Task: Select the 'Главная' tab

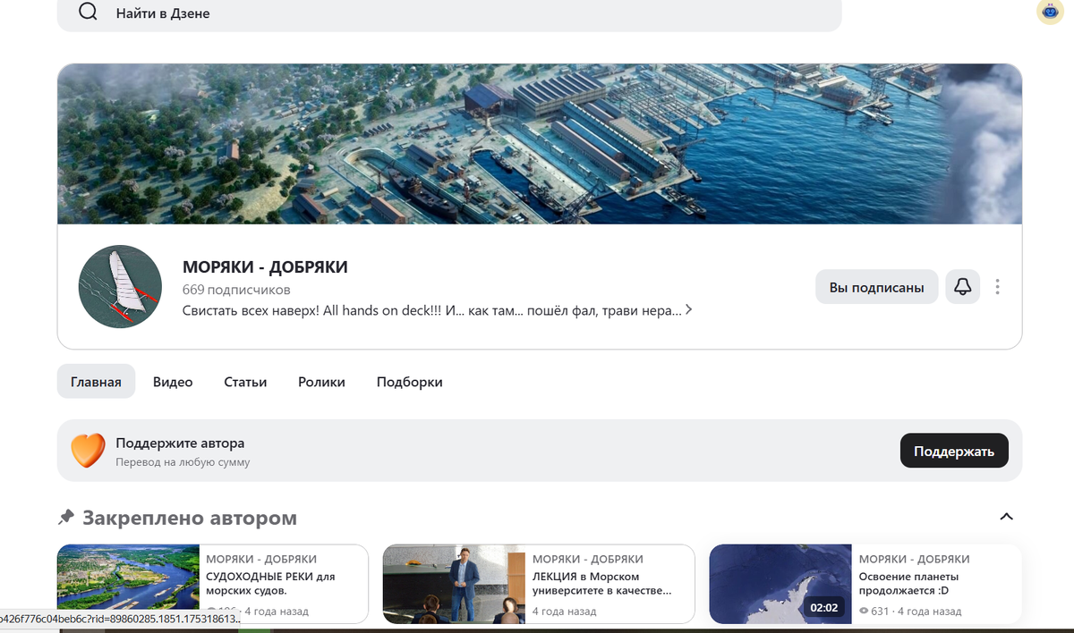Action: pyautogui.click(x=96, y=382)
